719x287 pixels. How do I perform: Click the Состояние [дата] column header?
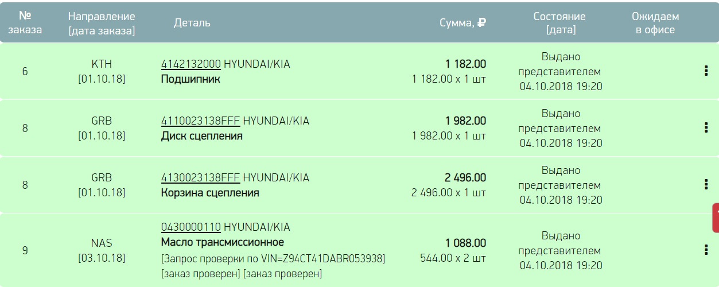click(x=559, y=23)
